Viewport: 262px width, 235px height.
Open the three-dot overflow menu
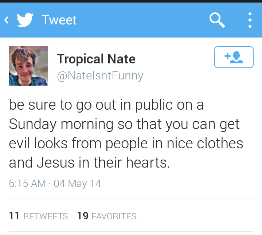tap(250, 20)
